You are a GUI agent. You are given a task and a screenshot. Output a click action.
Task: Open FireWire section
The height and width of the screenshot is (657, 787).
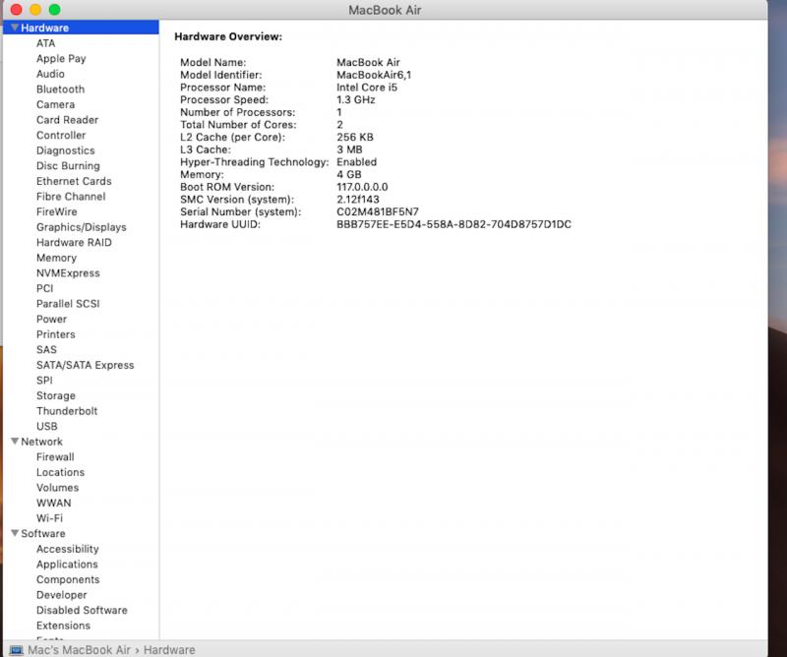(57, 211)
